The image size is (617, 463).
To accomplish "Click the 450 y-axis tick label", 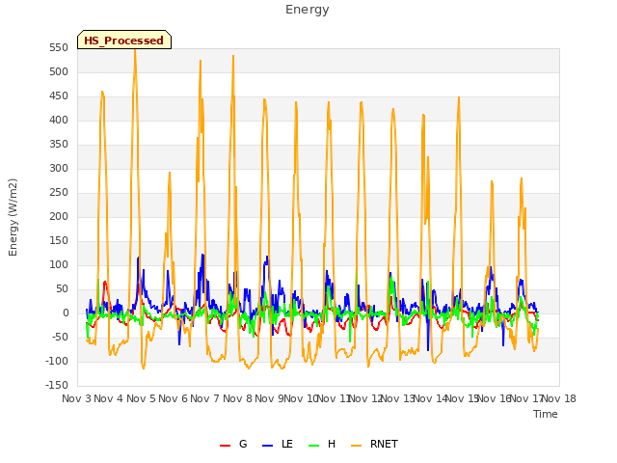I will point(59,96).
